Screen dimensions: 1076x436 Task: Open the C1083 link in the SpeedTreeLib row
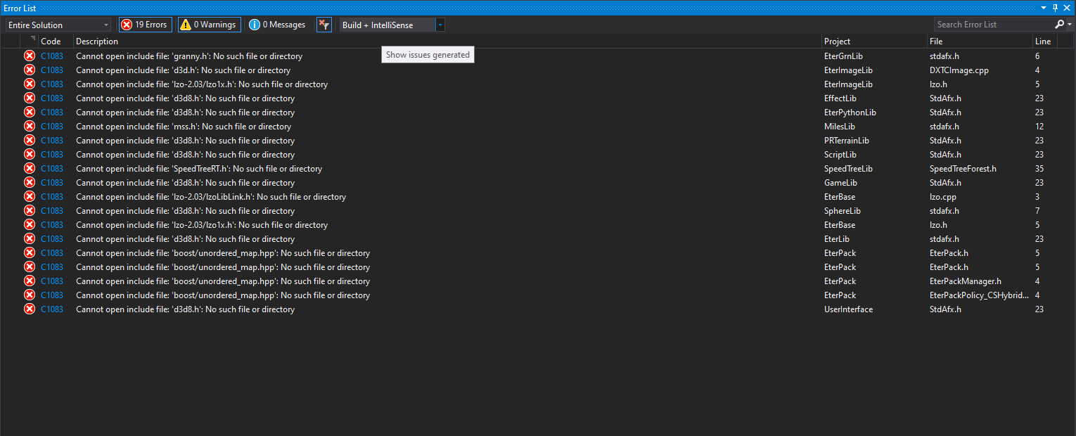click(52, 169)
